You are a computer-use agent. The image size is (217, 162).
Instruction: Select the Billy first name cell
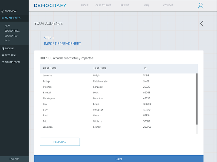click(x=45, y=110)
